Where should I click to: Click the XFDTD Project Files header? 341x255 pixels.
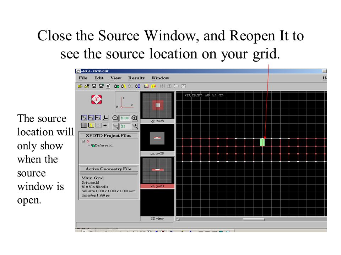click(109, 136)
